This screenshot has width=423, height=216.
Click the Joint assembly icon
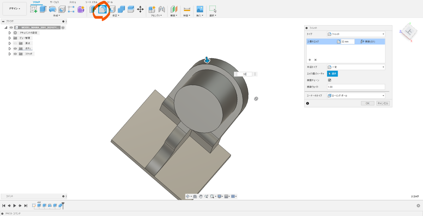(162, 9)
